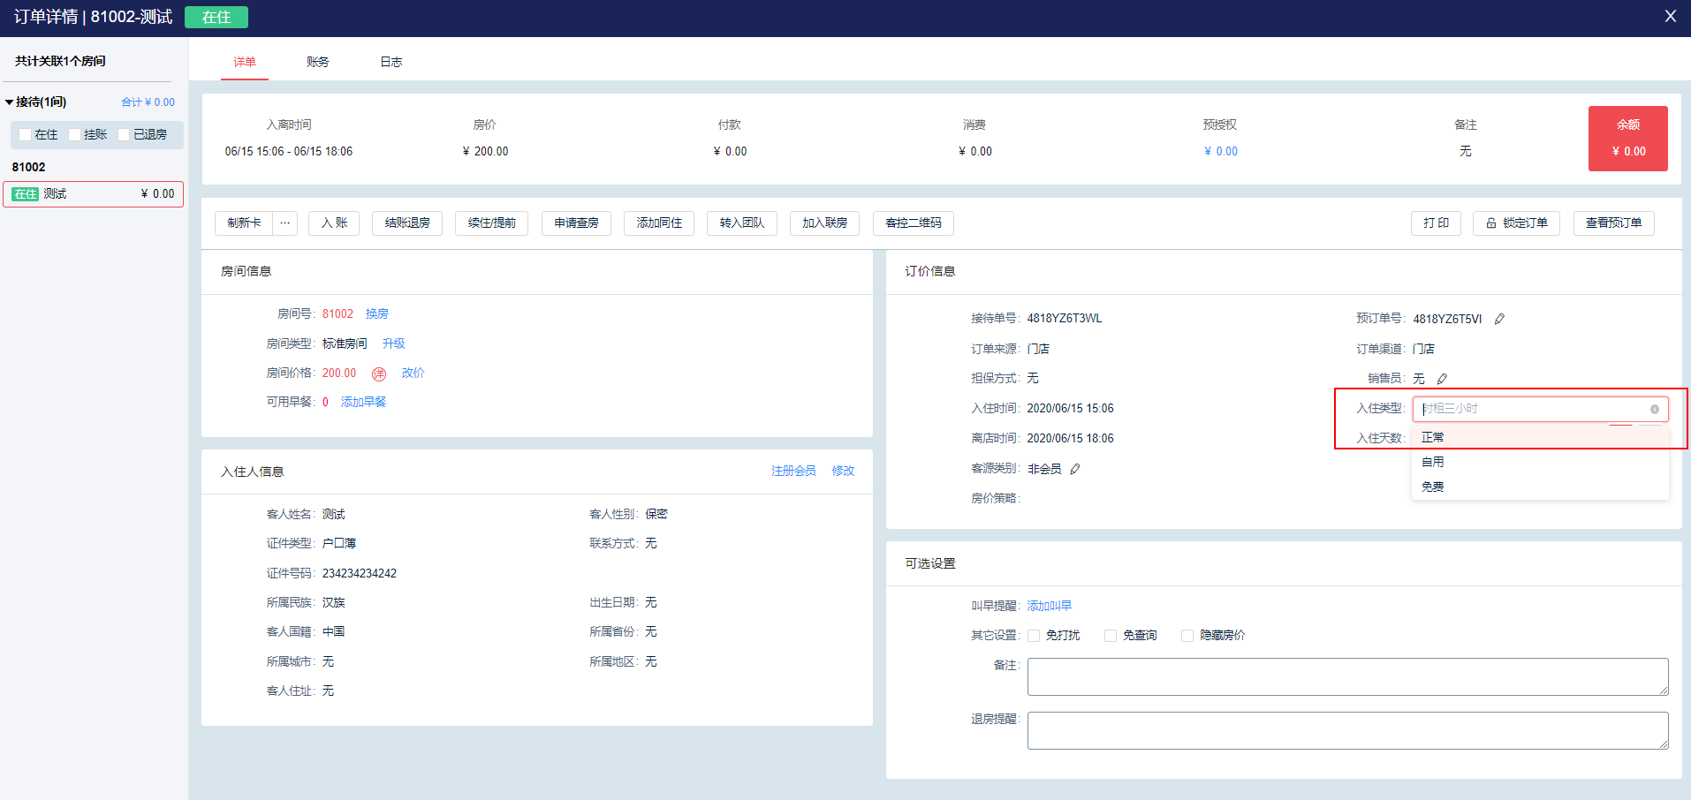The image size is (1691, 800).
Task: Select 正常 from the dropdown list
Action: click(1540, 437)
